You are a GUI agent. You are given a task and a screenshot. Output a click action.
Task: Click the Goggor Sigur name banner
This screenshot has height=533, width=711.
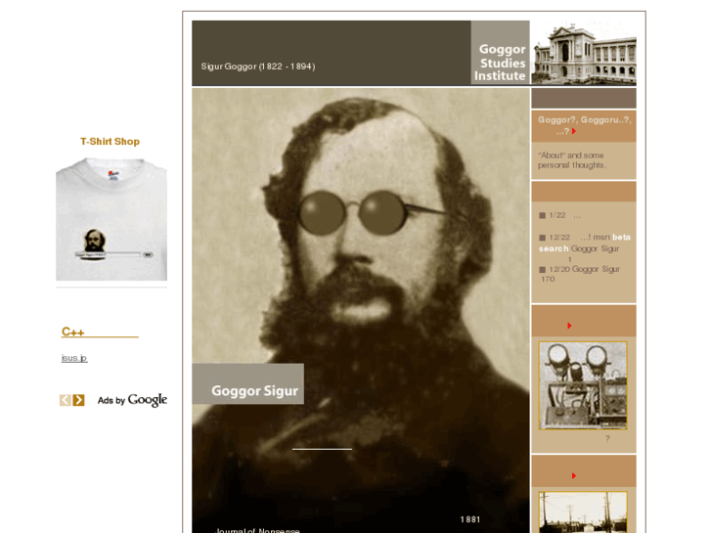(x=248, y=383)
